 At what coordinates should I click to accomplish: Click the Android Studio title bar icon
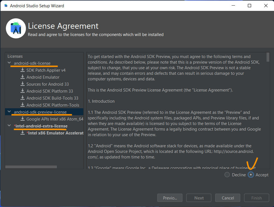[x=6, y=6]
